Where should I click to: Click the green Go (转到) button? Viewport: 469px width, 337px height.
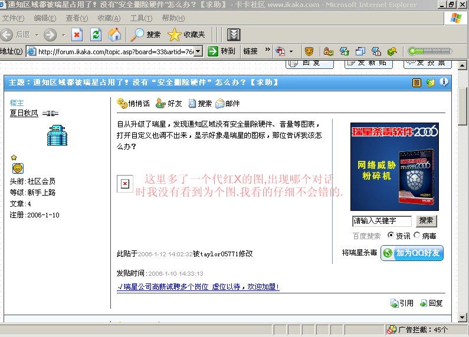(221, 51)
